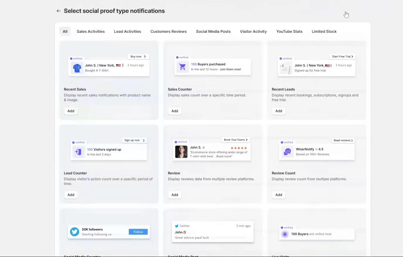Select the All tab
Image resolution: width=403 pixels, height=257 pixels.
coord(65,31)
